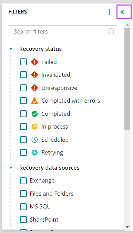This screenshot has height=233, width=133.
Task: Collapse the Recovery status section
Action: coord(11,49)
